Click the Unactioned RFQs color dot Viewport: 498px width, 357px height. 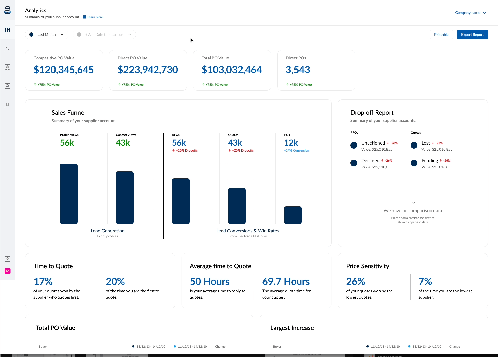354,145
